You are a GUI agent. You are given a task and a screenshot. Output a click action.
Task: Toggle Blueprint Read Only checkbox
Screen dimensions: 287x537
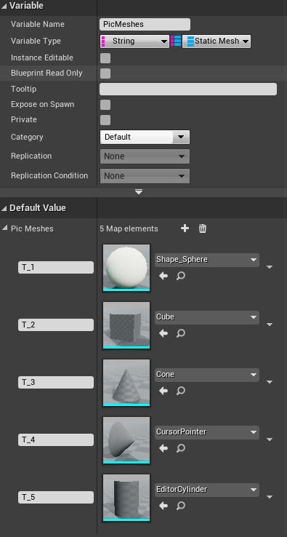tap(105, 73)
